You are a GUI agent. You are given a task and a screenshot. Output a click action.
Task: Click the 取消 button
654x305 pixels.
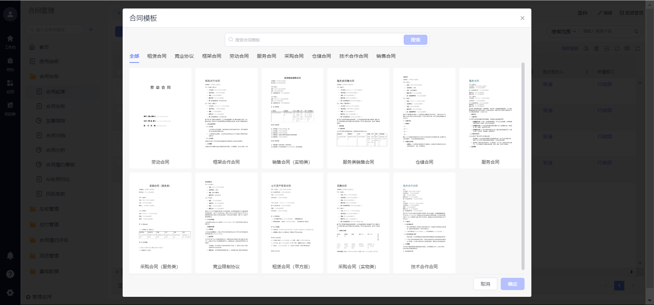tap(485, 284)
